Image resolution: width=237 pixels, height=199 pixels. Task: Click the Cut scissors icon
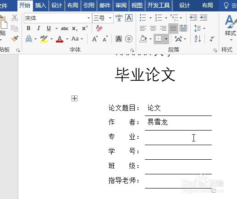15,18
